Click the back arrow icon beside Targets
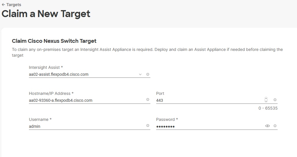 click(3, 5)
